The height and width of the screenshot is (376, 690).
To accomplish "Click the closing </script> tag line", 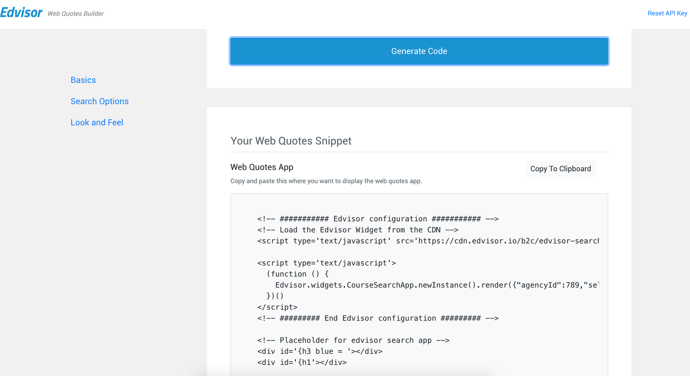I will point(277,307).
